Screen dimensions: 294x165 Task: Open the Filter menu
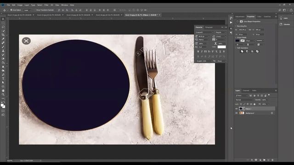46,5
